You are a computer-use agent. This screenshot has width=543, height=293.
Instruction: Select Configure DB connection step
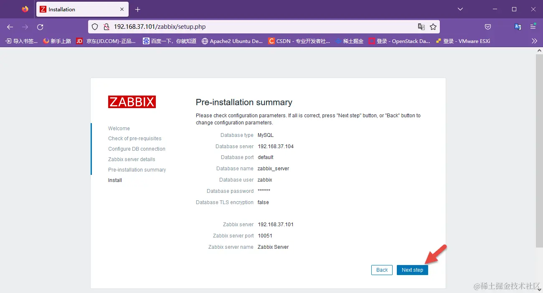coord(137,149)
